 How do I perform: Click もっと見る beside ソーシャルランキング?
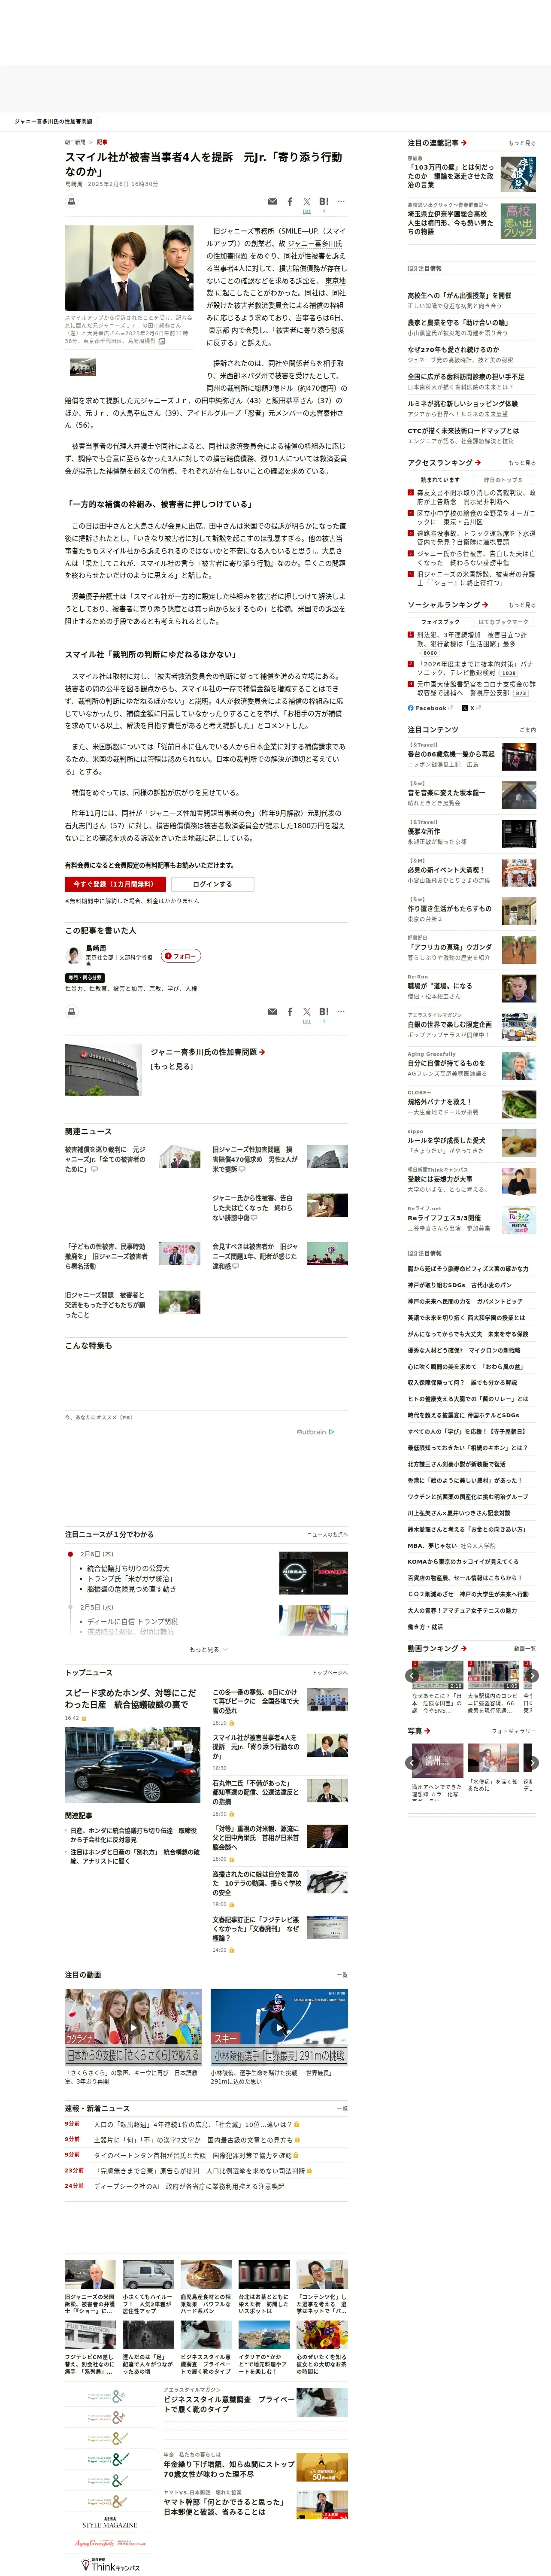pyautogui.click(x=522, y=605)
